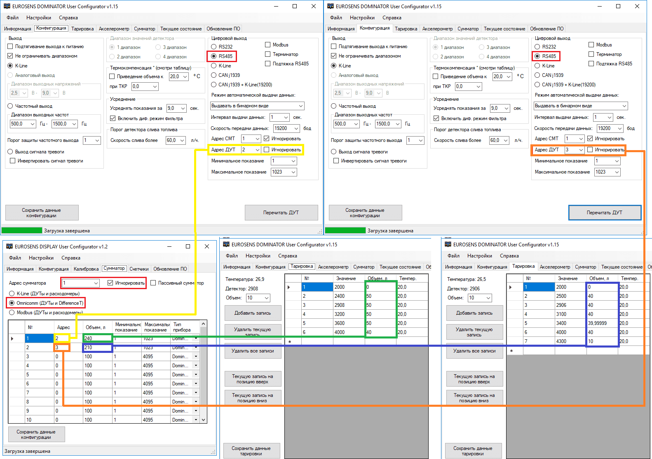Click Перечитать ДУТ in the ДУТ address 2 window
The image size is (652, 459).
click(281, 213)
